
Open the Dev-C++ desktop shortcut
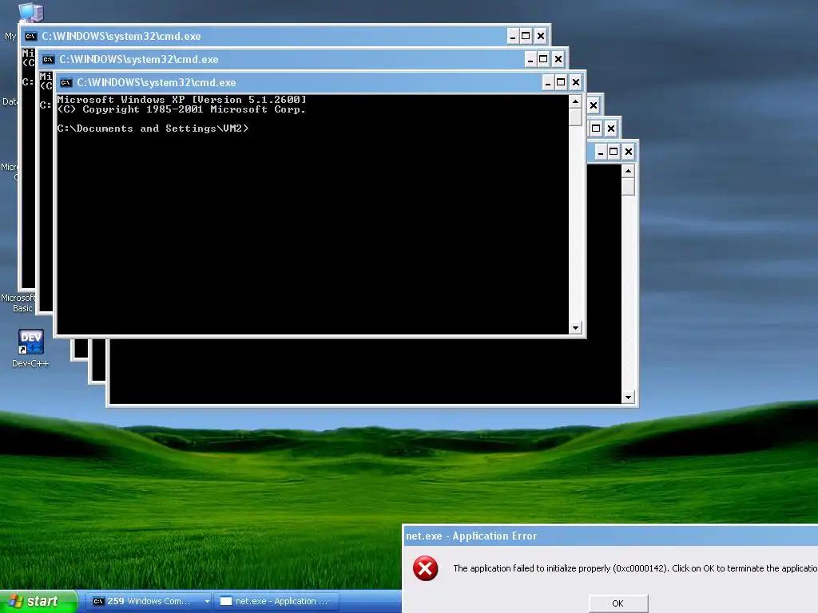[31, 348]
